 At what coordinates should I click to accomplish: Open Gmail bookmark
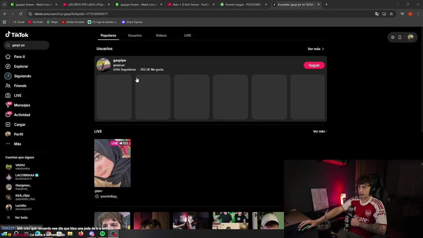tap(19, 22)
